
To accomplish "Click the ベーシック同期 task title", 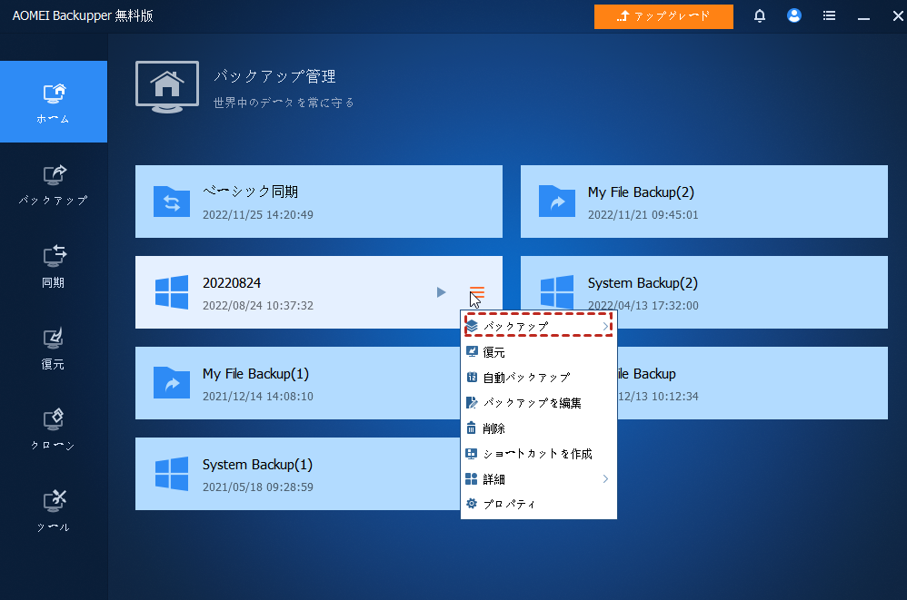I will click(251, 192).
